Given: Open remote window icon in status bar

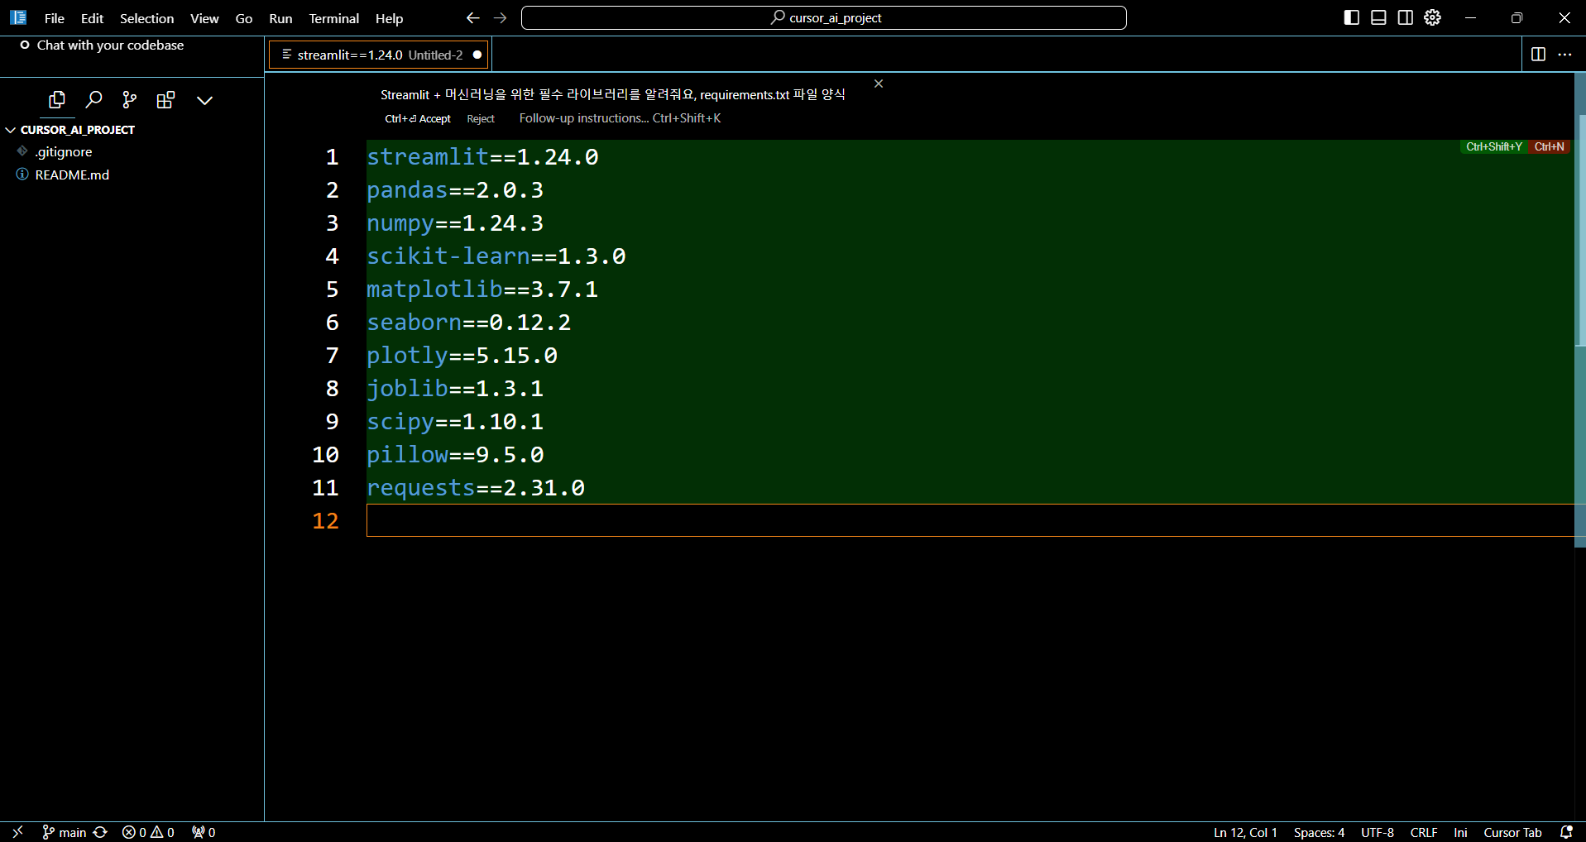Looking at the screenshot, I should (x=17, y=832).
